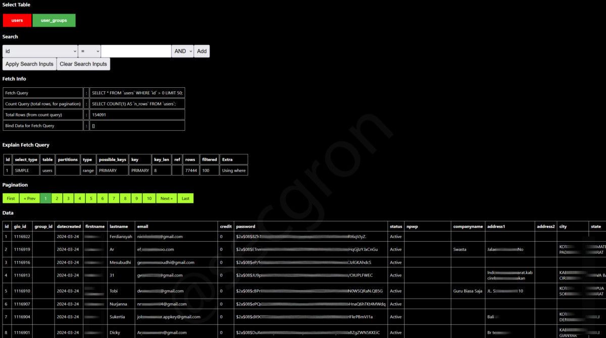Click the « Prev pagination button
Screen dimensions: 606x338
29,198
